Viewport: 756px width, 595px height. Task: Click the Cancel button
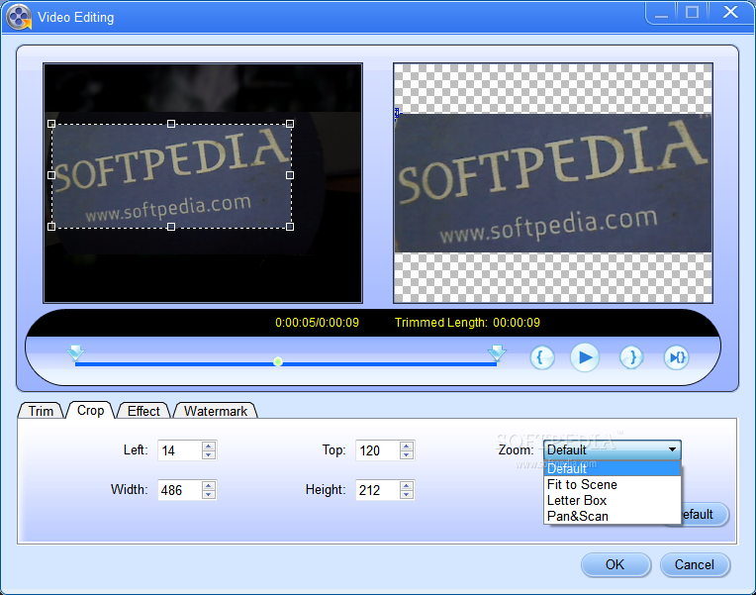pos(695,564)
